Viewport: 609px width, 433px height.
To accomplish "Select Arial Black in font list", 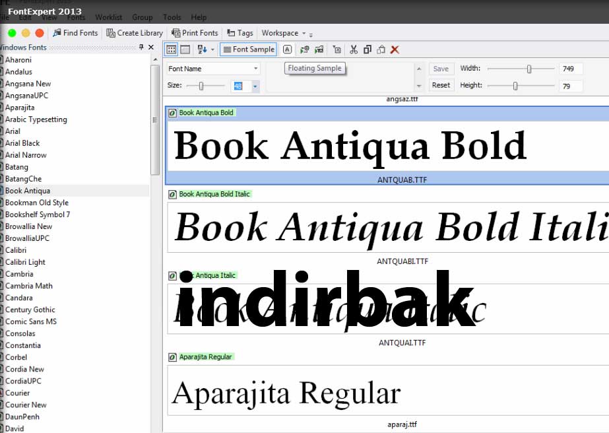I will (22, 143).
